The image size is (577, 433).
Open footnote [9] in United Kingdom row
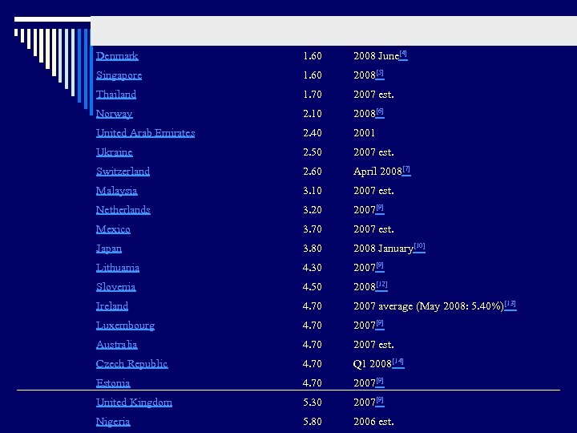[x=380, y=401]
